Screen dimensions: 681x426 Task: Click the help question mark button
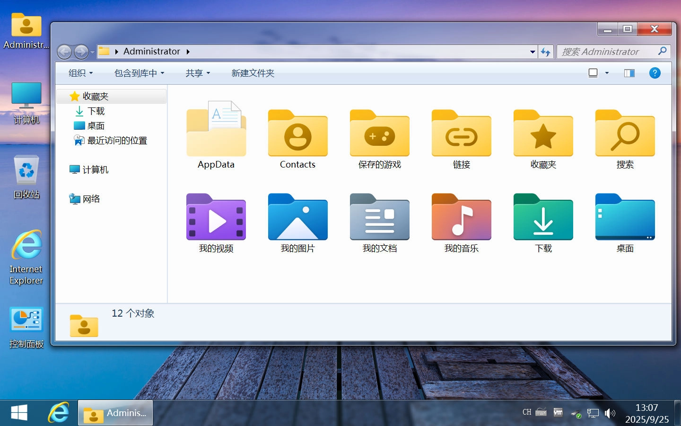655,73
